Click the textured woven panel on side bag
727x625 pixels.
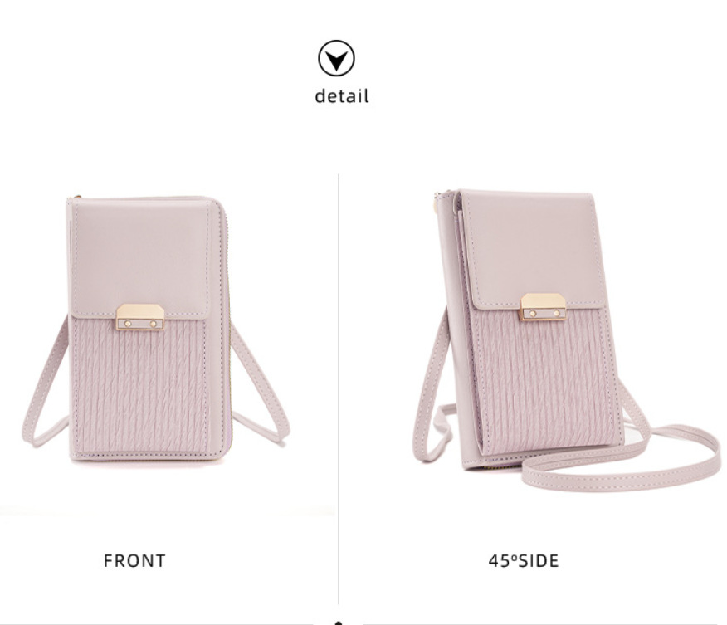pos(543,380)
